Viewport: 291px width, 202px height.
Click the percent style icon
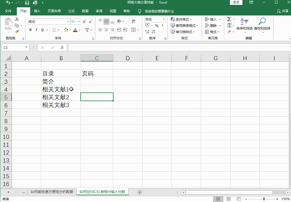157,25
